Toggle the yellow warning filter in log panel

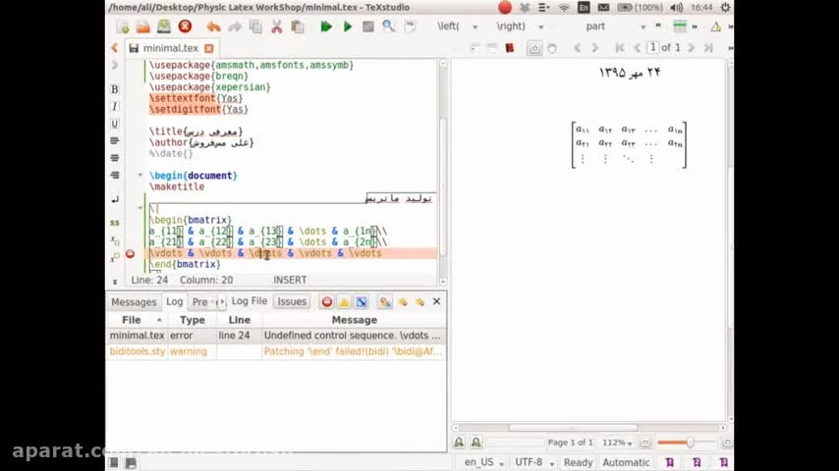344,302
